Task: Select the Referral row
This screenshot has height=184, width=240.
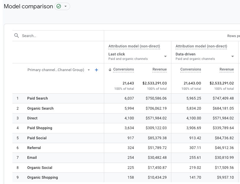Action: pos(126,148)
